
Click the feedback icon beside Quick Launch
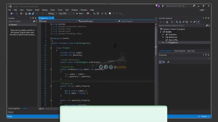click(163, 6)
